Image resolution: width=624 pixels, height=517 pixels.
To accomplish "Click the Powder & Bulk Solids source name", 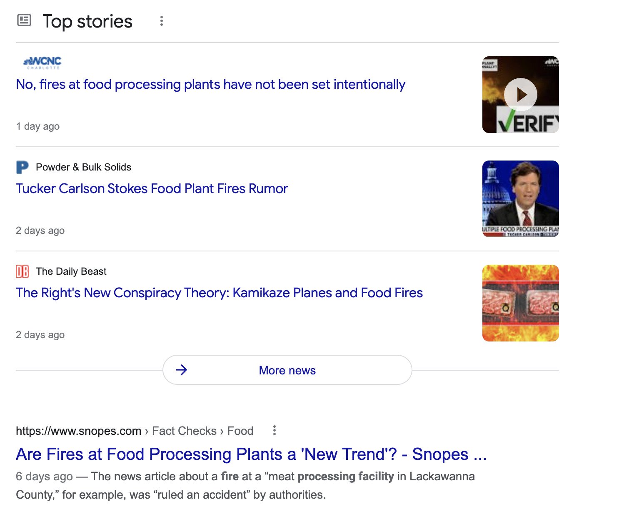I will tap(83, 167).
